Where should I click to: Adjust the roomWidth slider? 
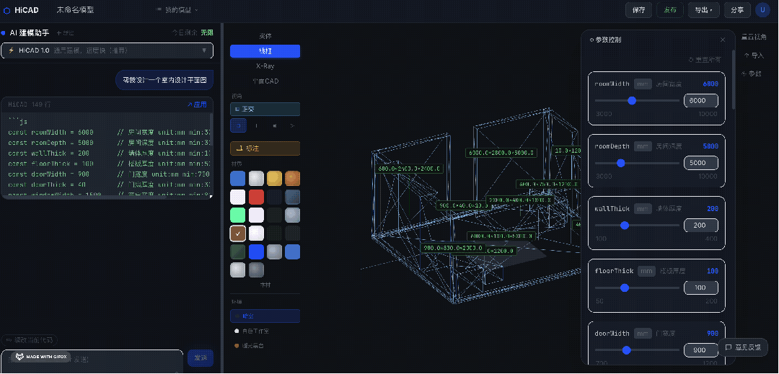click(x=638, y=101)
